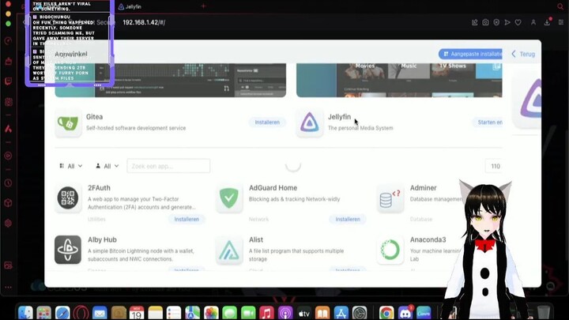The height and width of the screenshot is (320, 569).
Task: Open the Aria icon in the browser sidebar
Action: pyautogui.click(x=9, y=129)
